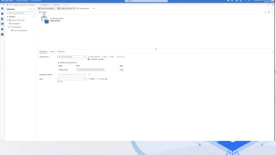Open the Parameters tab

point(61,52)
